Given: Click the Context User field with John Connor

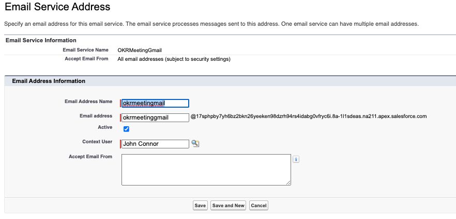Looking at the screenshot, I should [x=155, y=144].
